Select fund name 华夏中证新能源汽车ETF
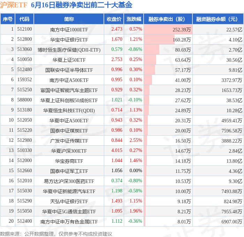The image size is (244, 237). click(x=69, y=191)
